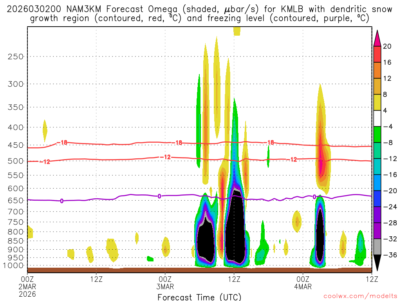Select the 550 pressure axis label
Image resolution: width=401 pixels, height=301 pixels.
tap(16, 175)
